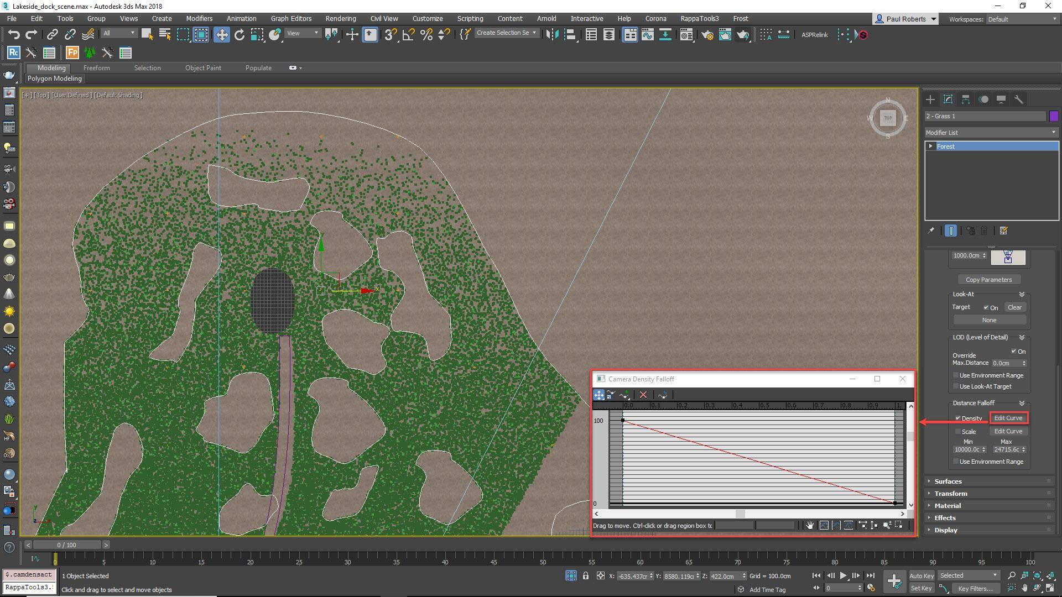Delete selected point in Camera Density Falloff toolbar
Screen dimensions: 1062x597
(643, 395)
